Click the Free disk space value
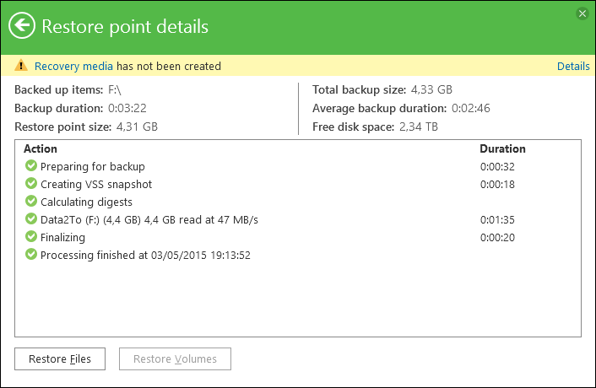The width and height of the screenshot is (596, 388). pyautogui.click(x=420, y=127)
